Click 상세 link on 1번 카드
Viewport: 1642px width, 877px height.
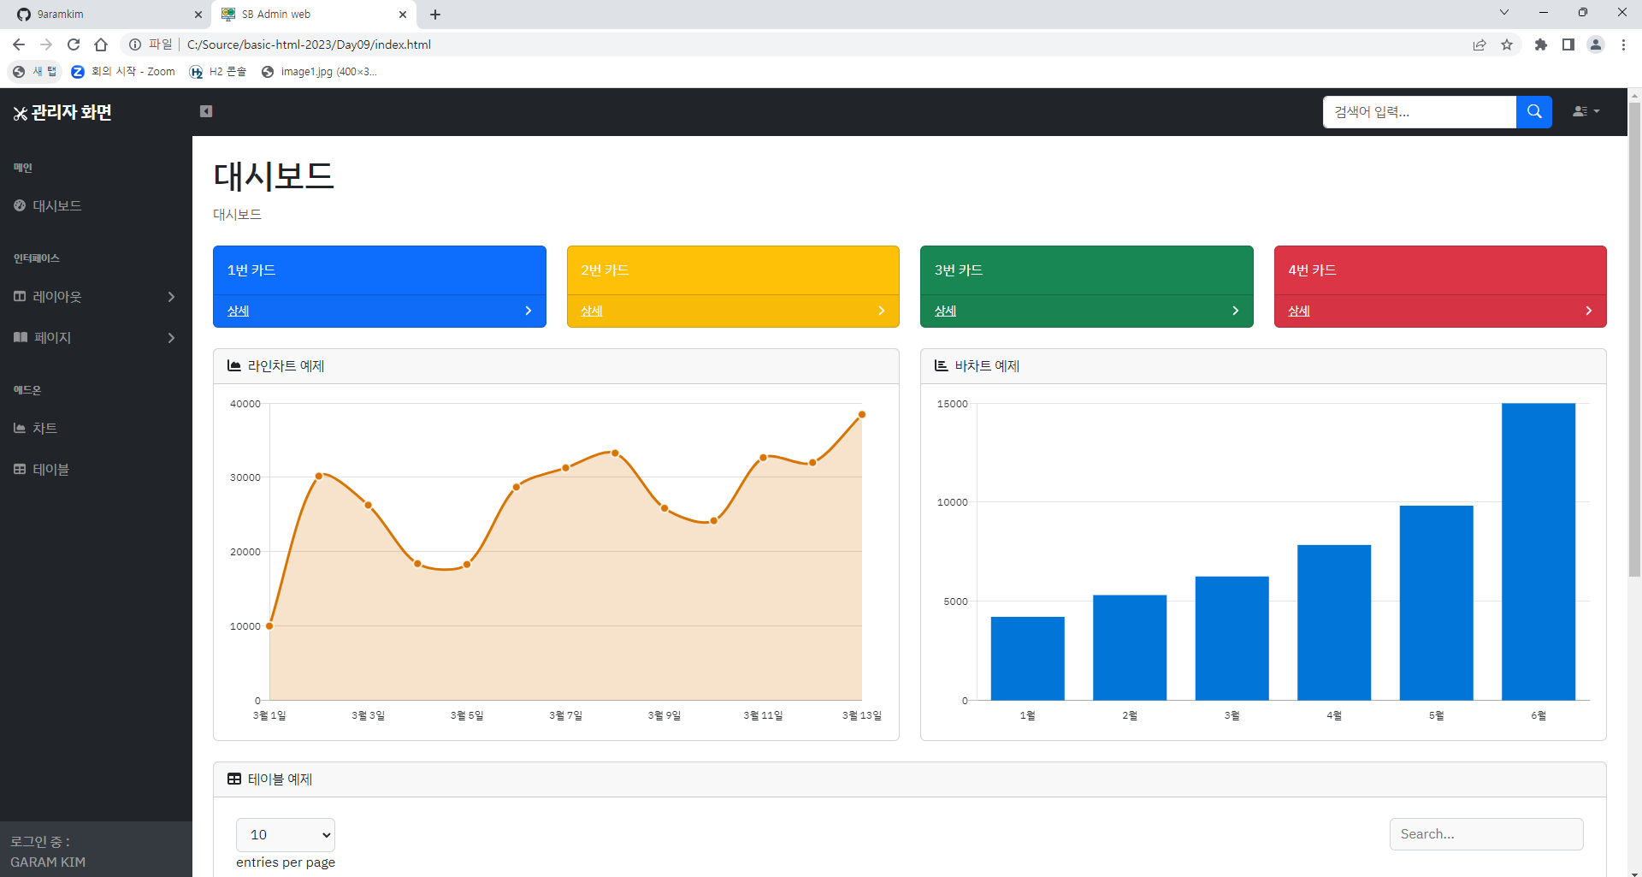click(238, 311)
